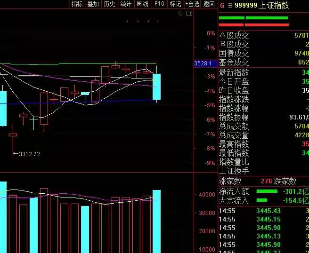Click the 3312.72 low price marker
Screen dimensions: 309x253
pos(29,154)
